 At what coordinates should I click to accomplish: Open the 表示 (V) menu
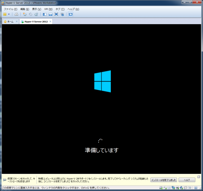coord(37,9)
